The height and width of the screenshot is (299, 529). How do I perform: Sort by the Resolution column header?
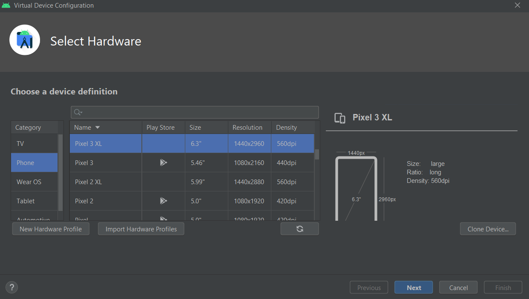click(x=250, y=127)
